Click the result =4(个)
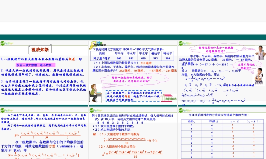This screenshot has width=266, height=159. click(x=152, y=140)
